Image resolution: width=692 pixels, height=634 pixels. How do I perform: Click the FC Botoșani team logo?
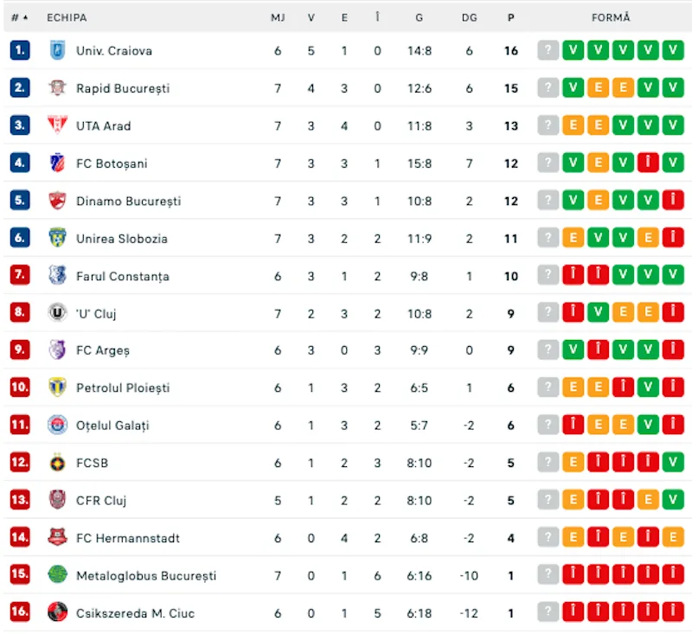[57, 163]
